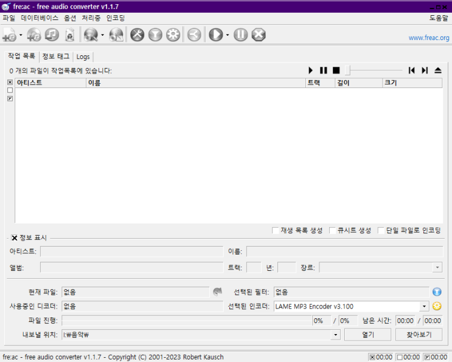Open the 인코딩 menu

click(116, 18)
